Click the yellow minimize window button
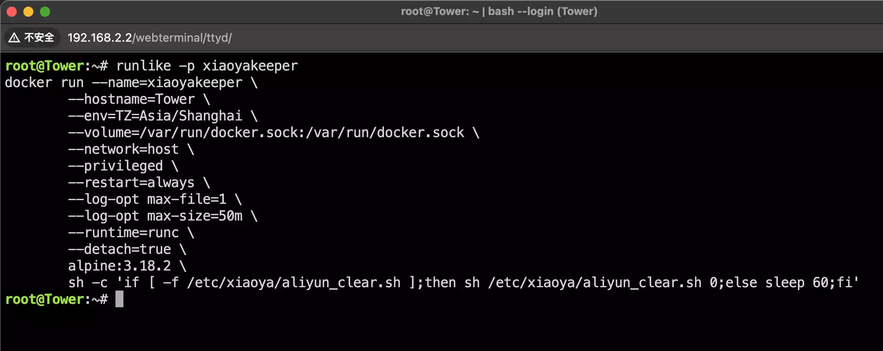The height and width of the screenshot is (351, 883). (x=28, y=12)
